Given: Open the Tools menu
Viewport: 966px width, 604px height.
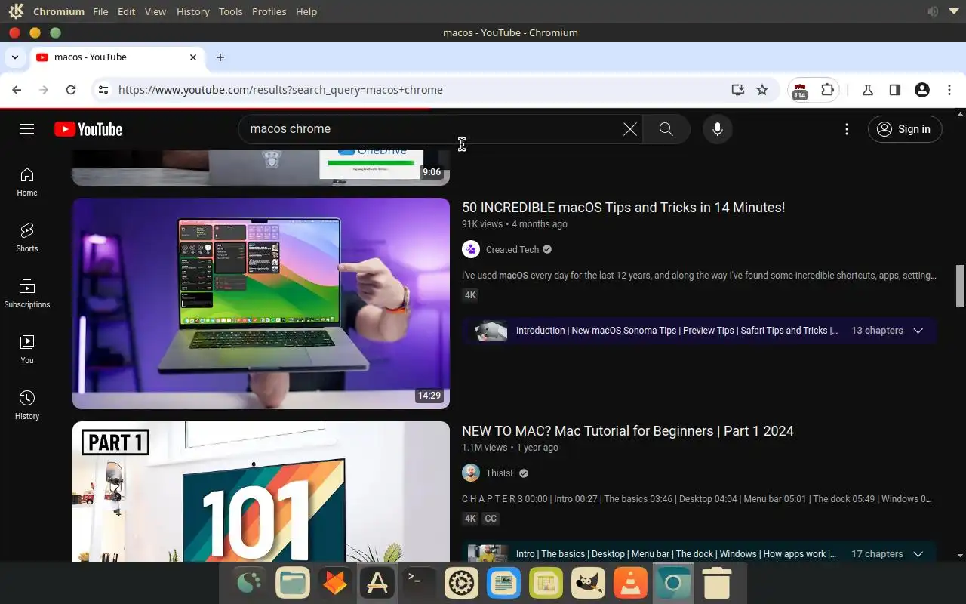Looking at the screenshot, I should [231, 11].
